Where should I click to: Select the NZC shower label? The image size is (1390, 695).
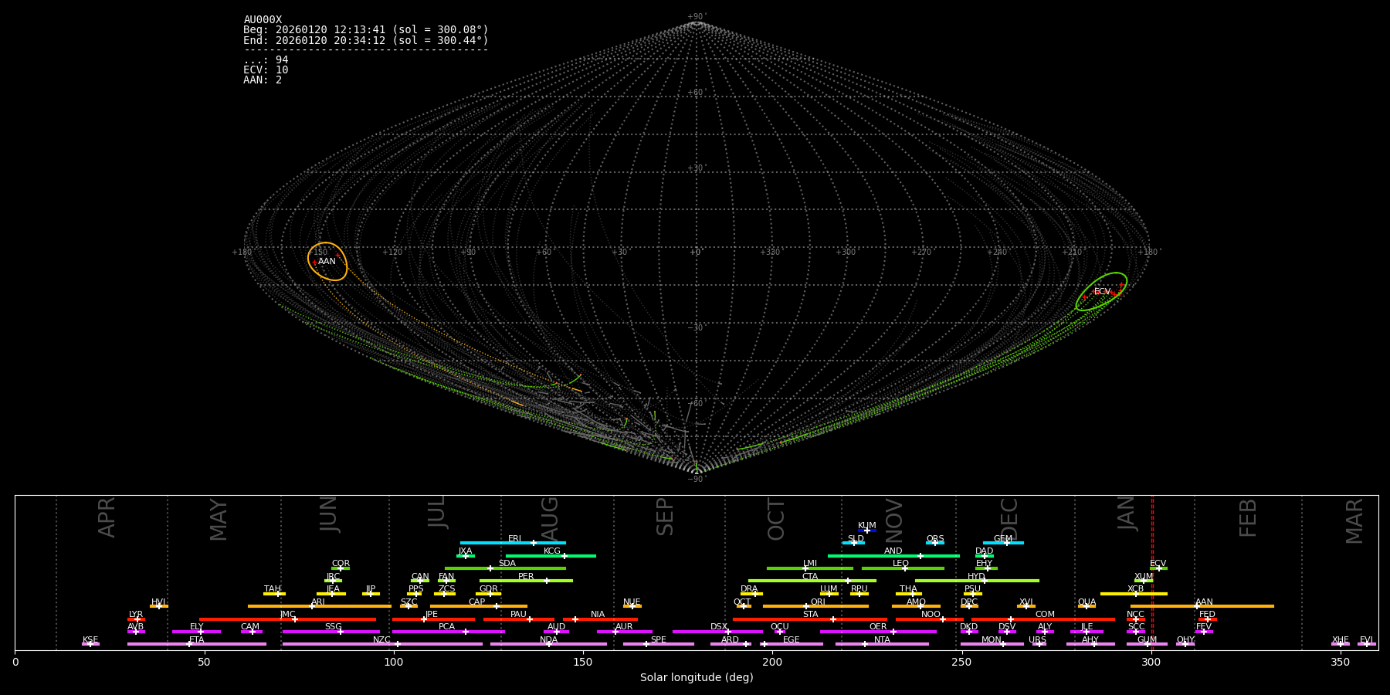click(381, 640)
